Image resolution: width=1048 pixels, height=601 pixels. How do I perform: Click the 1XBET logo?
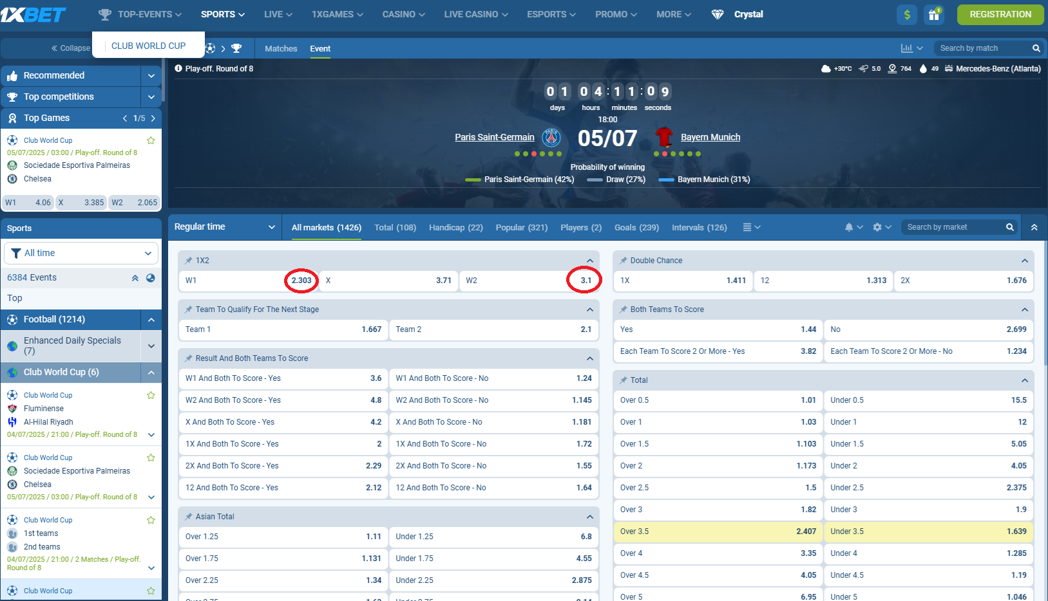point(33,14)
